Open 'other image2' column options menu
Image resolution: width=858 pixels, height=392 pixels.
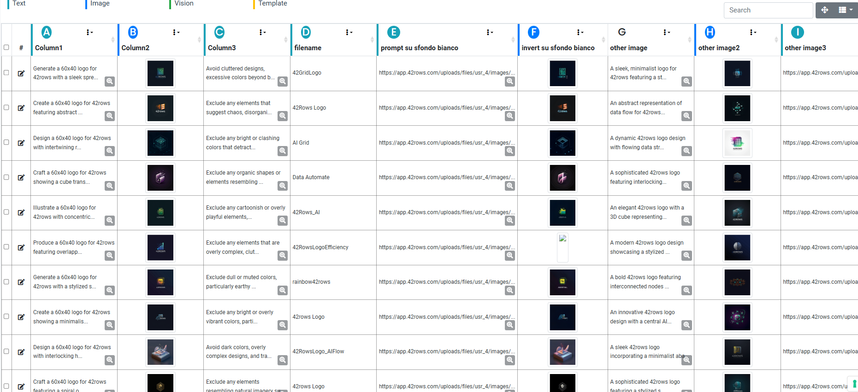coord(753,32)
